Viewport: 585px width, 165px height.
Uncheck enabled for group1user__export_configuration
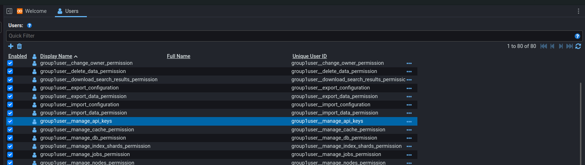pyautogui.click(x=10, y=88)
